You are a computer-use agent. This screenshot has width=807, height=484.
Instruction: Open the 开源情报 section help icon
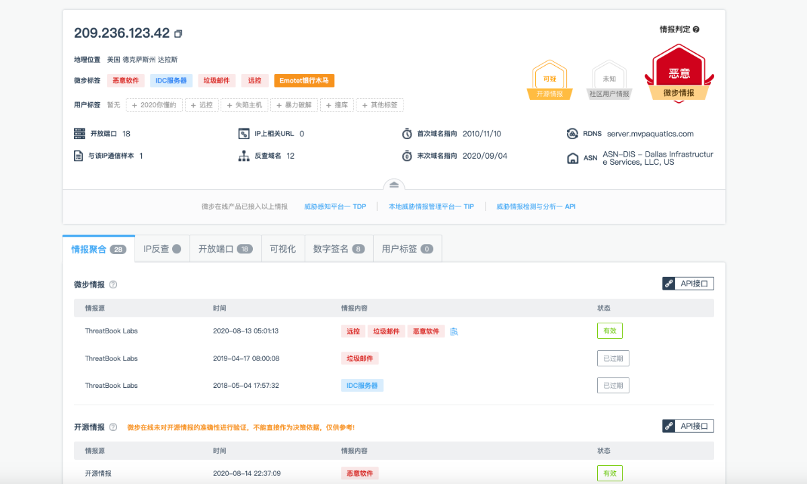tap(113, 427)
